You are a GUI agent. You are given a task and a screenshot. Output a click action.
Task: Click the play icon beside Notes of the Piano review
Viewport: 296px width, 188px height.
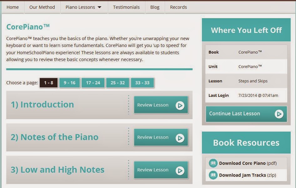pos(180,137)
